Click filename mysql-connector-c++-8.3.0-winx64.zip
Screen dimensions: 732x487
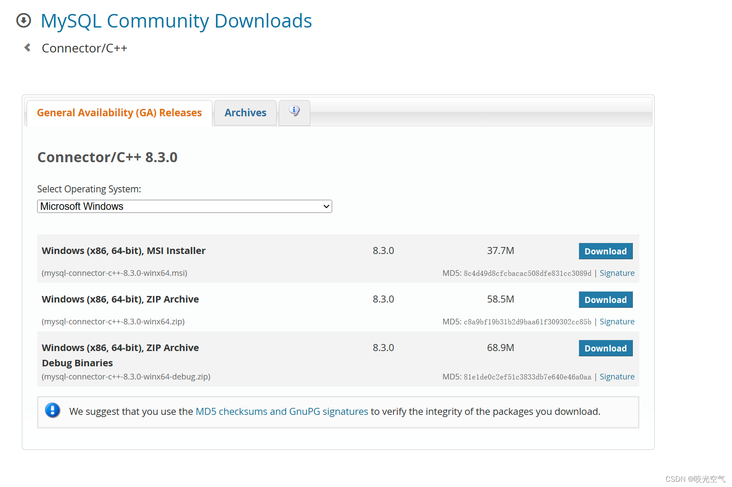pos(113,322)
